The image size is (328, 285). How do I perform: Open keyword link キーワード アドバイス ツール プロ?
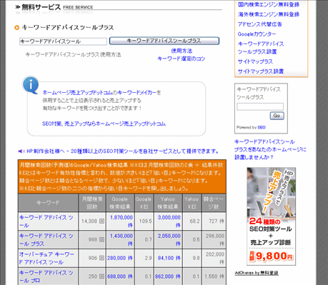click(x=46, y=276)
